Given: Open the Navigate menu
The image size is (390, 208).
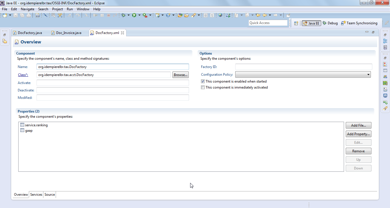Looking at the screenshot, I should click(27, 9).
